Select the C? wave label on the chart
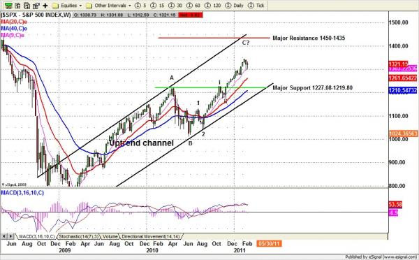 pyautogui.click(x=246, y=43)
